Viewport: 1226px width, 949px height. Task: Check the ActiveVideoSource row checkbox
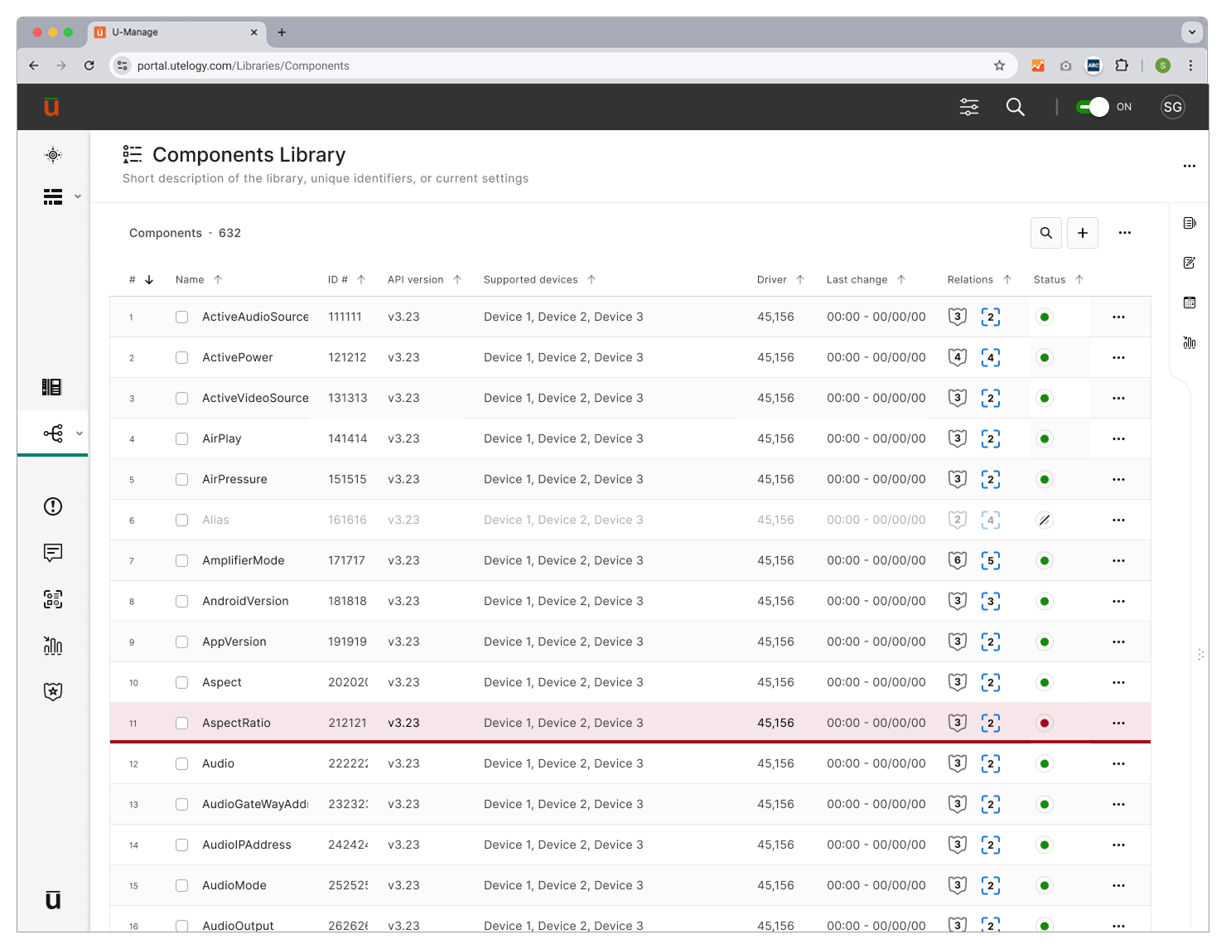[181, 399]
